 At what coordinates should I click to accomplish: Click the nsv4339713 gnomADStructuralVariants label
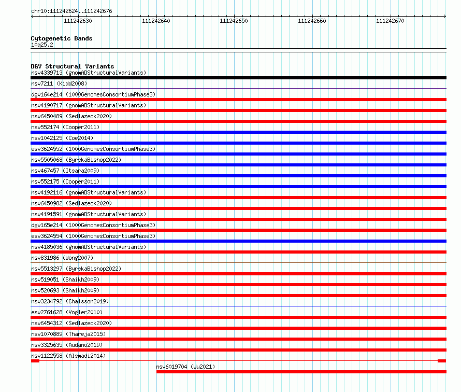tap(89, 73)
